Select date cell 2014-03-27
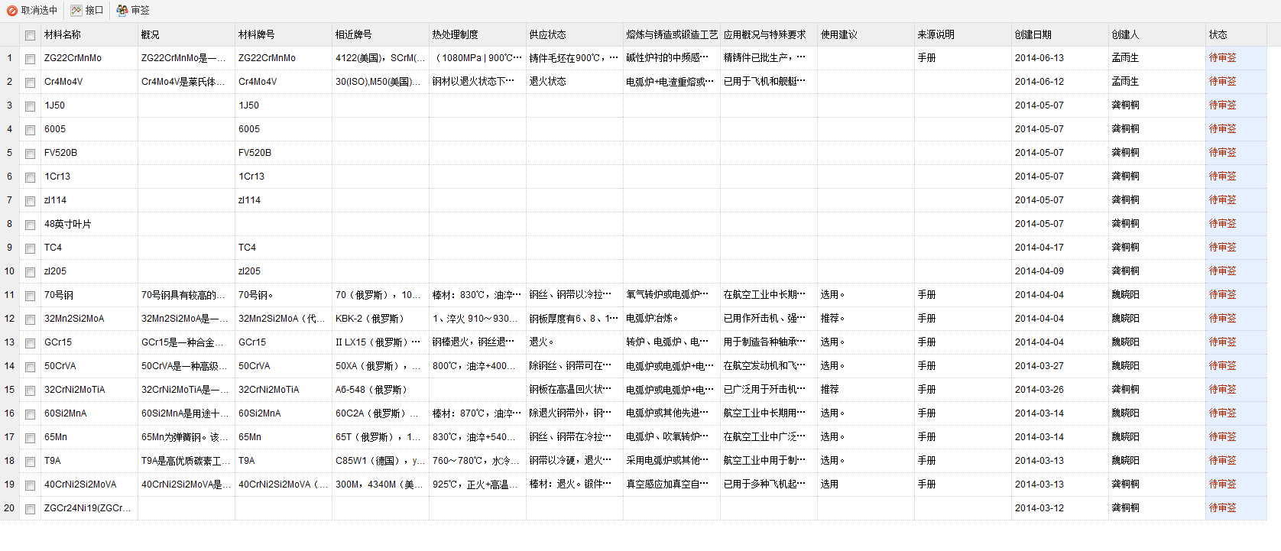 point(1059,366)
